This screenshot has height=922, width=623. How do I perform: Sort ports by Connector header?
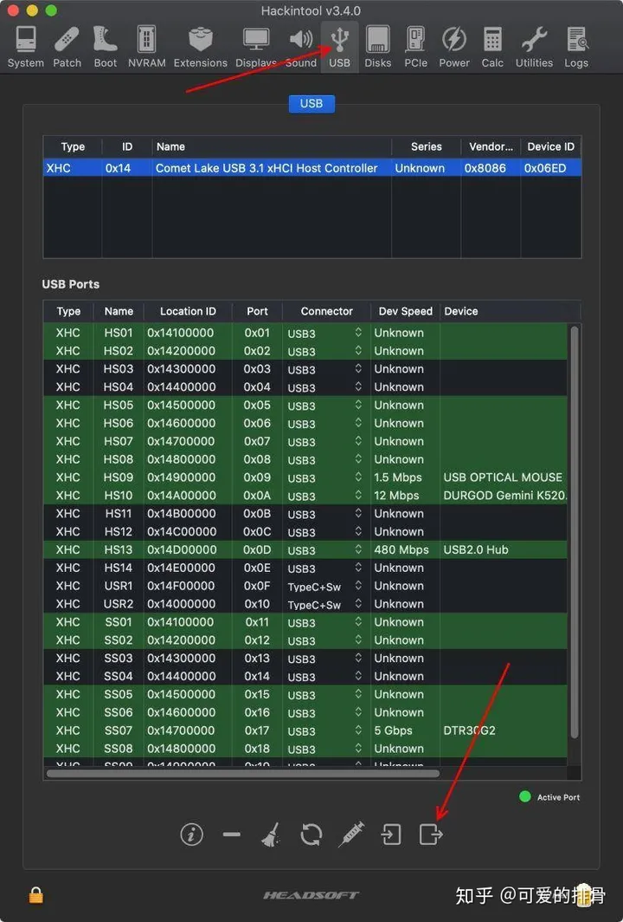(x=326, y=311)
